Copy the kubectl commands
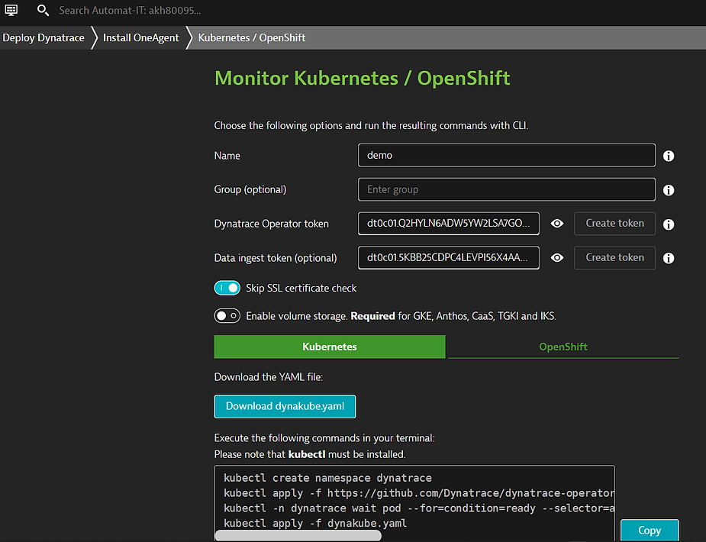Screen dimensions: 706x542 (x=650, y=531)
